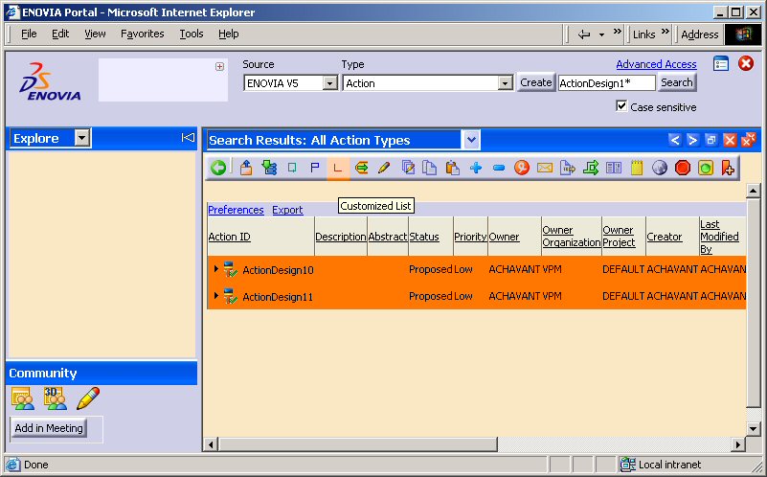767x477 pixels.
Task: Toggle the Case sensitive checkbox
Action: point(621,106)
